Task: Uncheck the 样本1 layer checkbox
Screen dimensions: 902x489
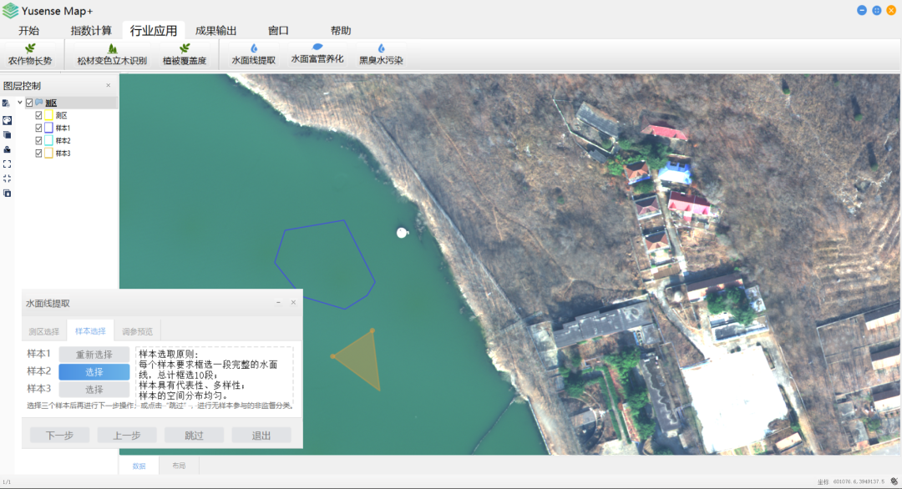Action: [38, 129]
